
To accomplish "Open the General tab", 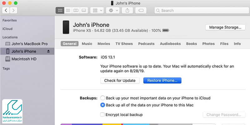I will coord(69,44).
